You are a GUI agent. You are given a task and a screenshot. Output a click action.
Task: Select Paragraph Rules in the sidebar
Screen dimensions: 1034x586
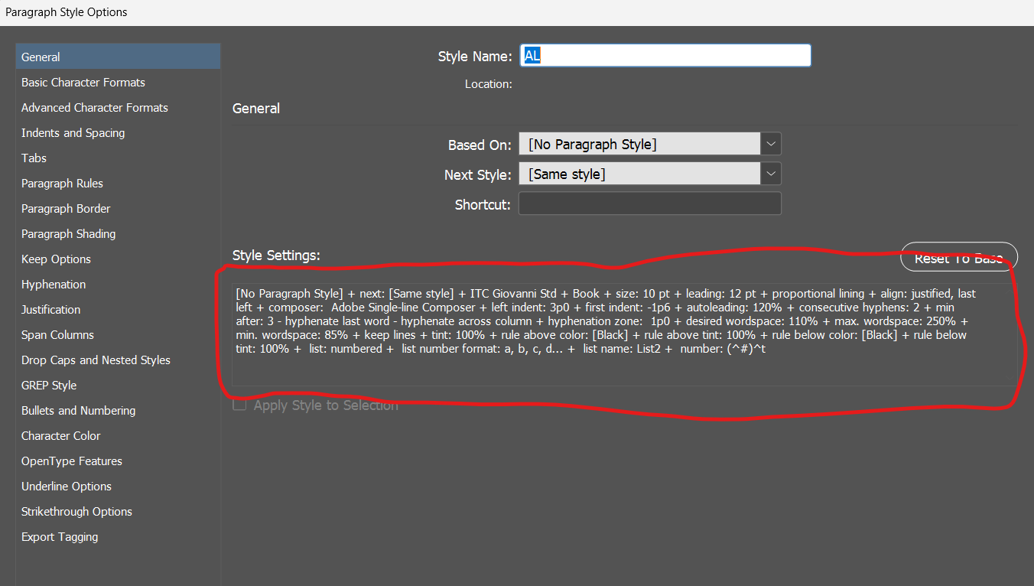tap(62, 183)
